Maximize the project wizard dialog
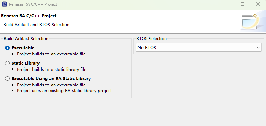This screenshot has width=266, height=126. point(242,4)
